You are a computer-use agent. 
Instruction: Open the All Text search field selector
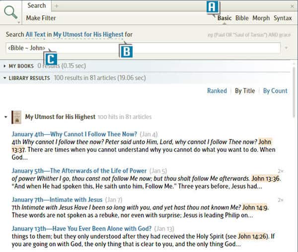(x=36, y=35)
